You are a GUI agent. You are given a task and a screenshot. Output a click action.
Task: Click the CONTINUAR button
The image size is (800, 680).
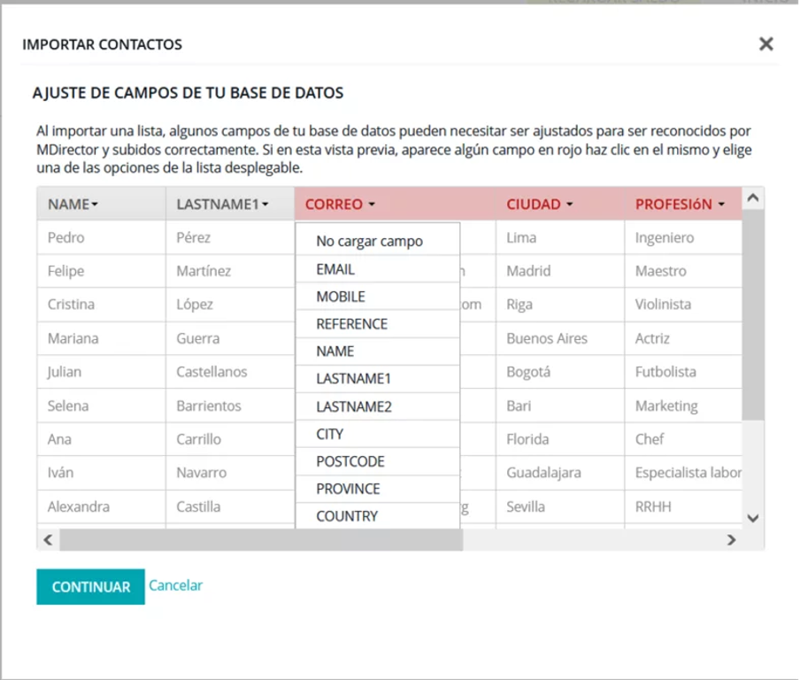coord(91,586)
